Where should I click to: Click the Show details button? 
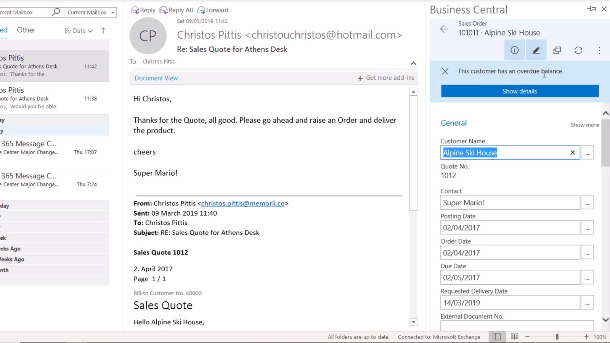(520, 91)
